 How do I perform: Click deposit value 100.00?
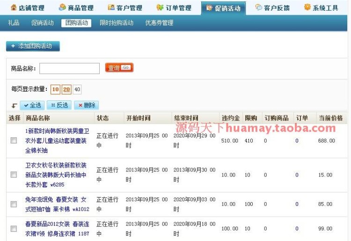[x=230, y=229]
